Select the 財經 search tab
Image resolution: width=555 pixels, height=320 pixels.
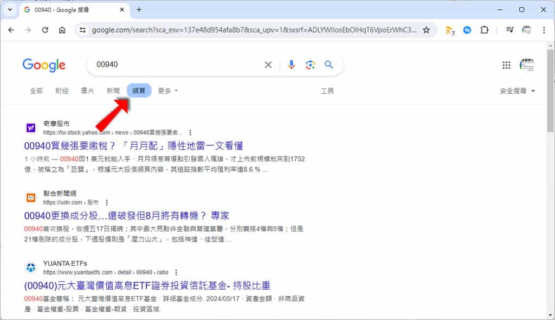62,91
